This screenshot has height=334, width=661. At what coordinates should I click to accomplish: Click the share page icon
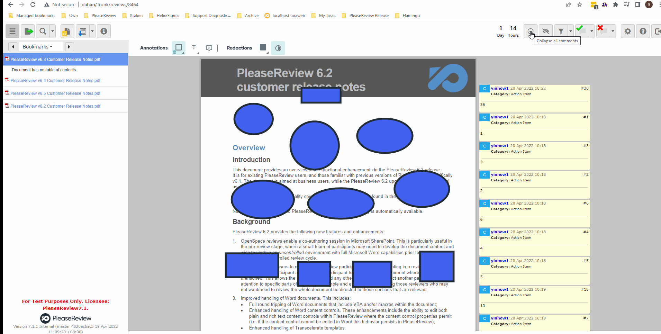pyautogui.click(x=569, y=4)
